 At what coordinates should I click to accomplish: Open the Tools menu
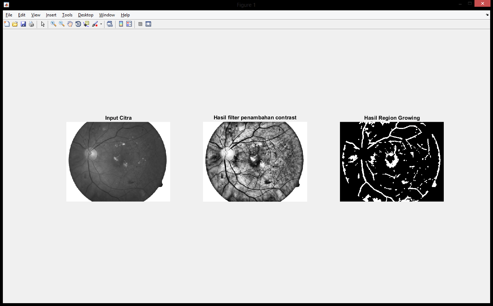(x=67, y=15)
